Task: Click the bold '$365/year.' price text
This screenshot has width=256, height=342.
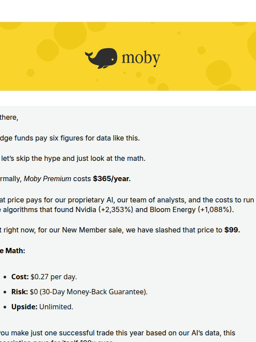Action: [x=112, y=179]
